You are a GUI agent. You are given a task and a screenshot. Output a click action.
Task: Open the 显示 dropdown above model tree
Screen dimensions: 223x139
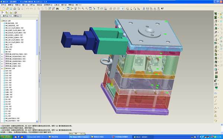coord(6,16)
